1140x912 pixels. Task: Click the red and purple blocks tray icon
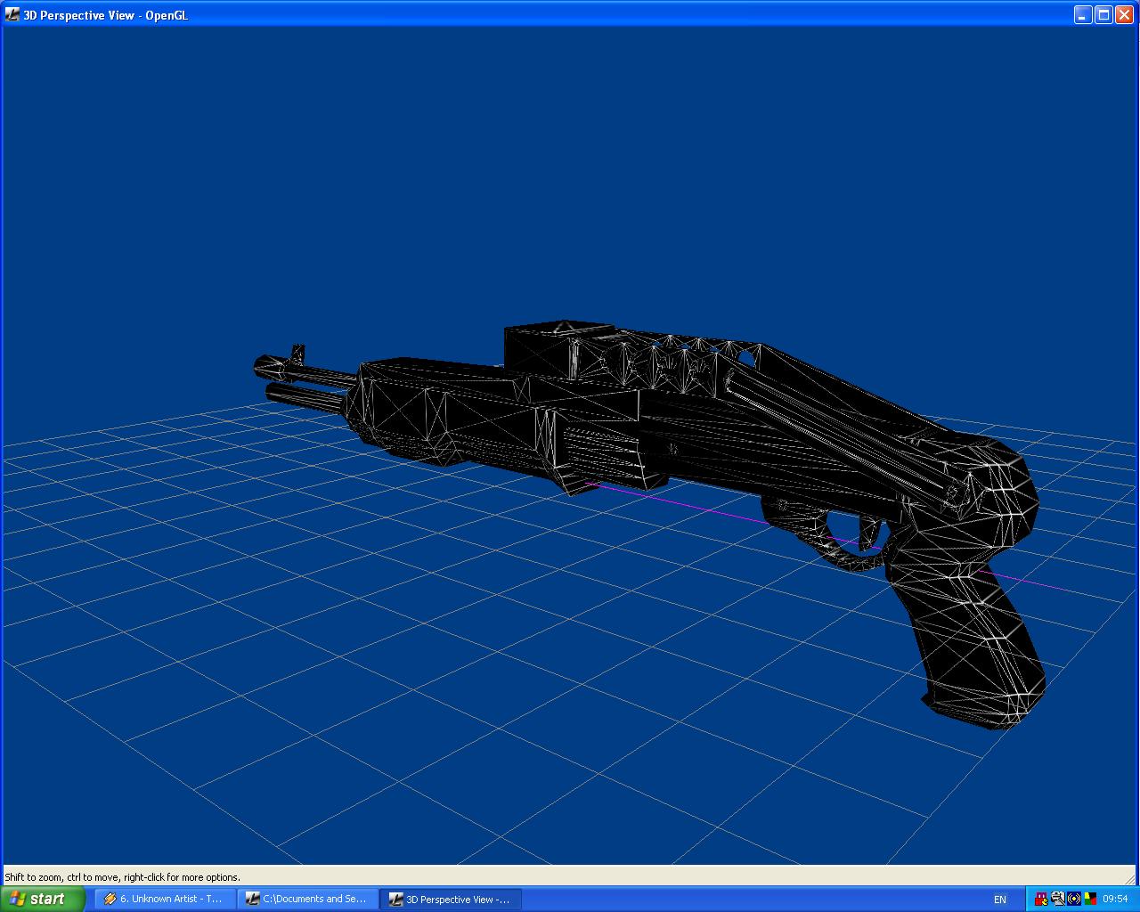[1041, 899]
